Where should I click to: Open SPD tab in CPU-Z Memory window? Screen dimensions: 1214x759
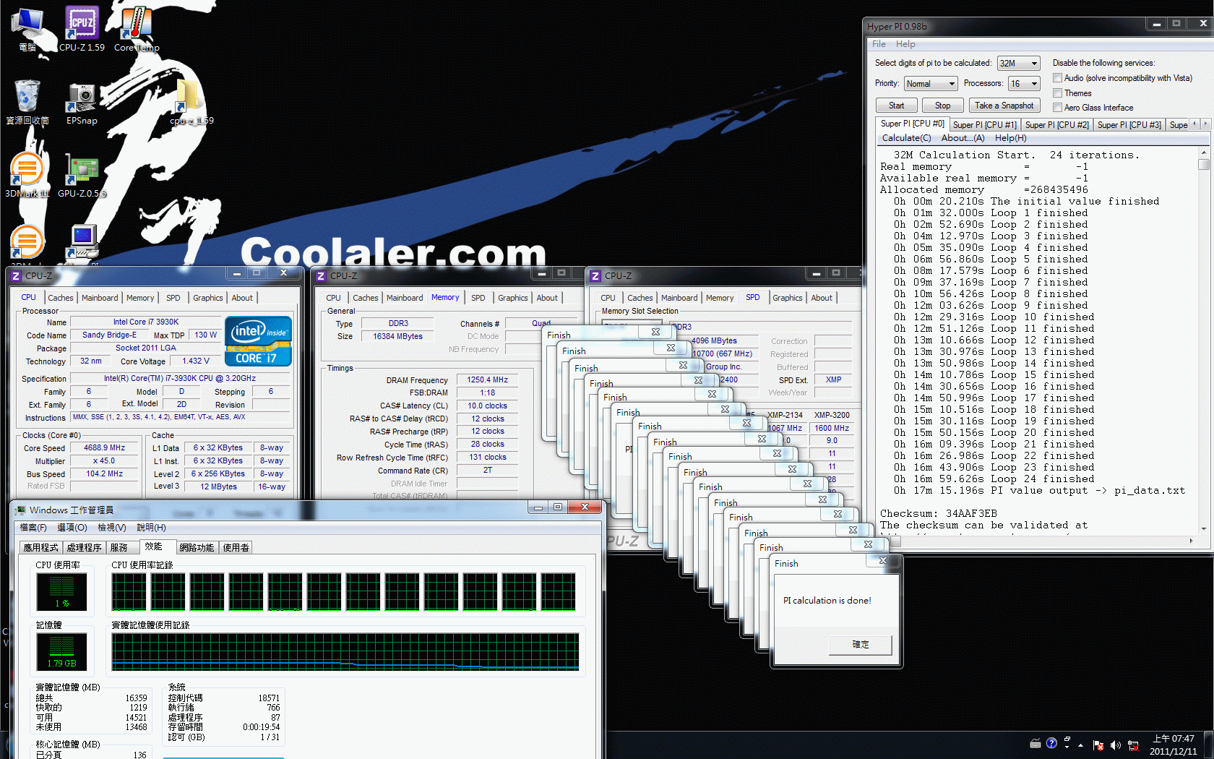click(x=478, y=298)
